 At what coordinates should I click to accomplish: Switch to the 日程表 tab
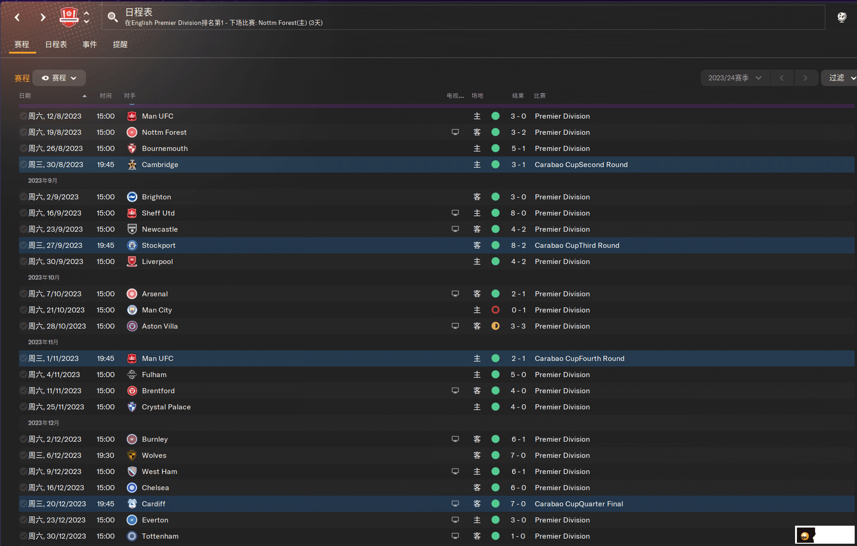[56, 45]
